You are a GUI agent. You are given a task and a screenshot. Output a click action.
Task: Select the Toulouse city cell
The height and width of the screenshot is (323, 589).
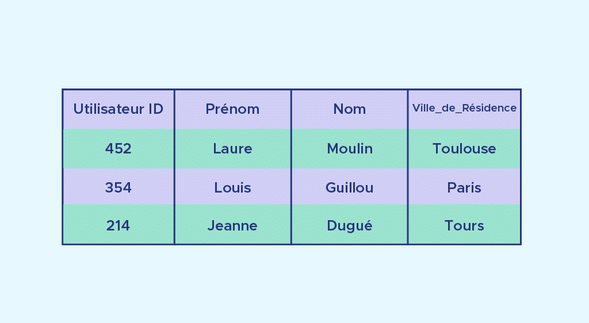[464, 149]
